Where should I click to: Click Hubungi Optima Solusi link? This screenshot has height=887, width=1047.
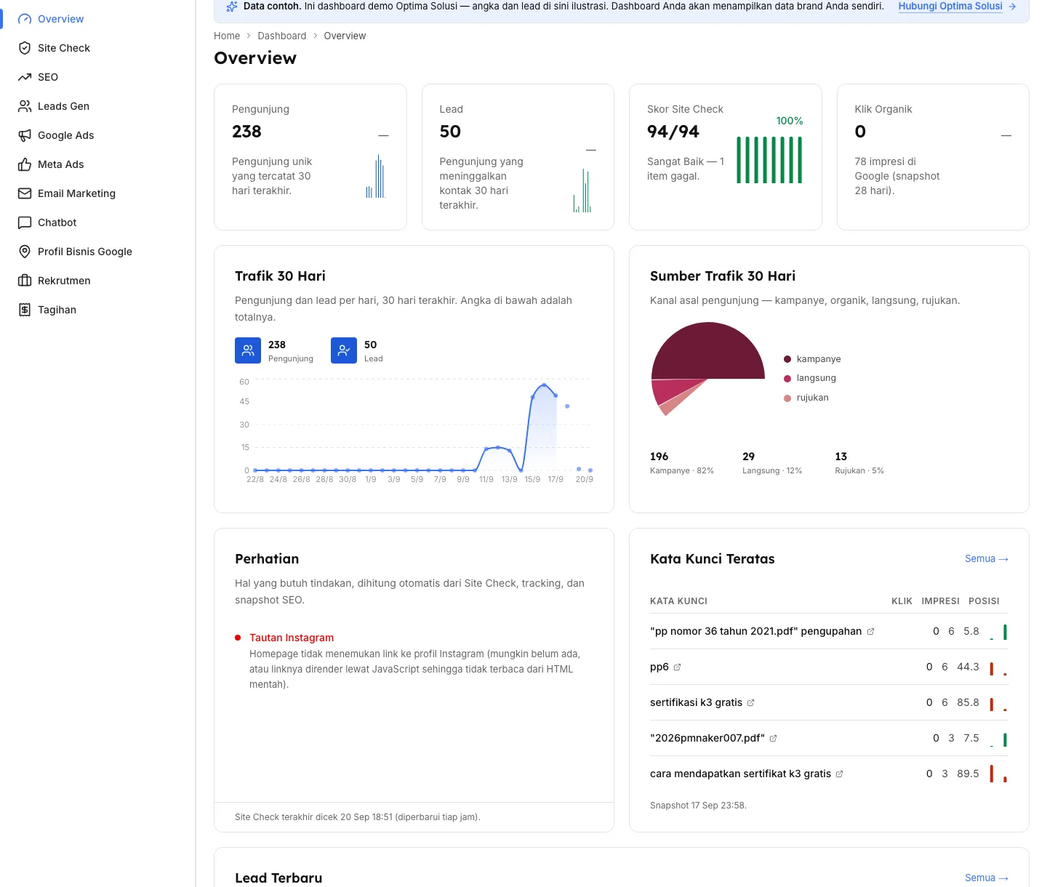[950, 6]
